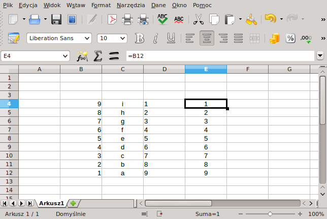Click the New document icon

click(x=13, y=19)
